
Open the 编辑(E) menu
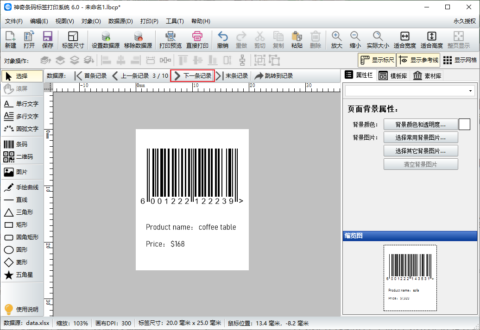pos(39,21)
